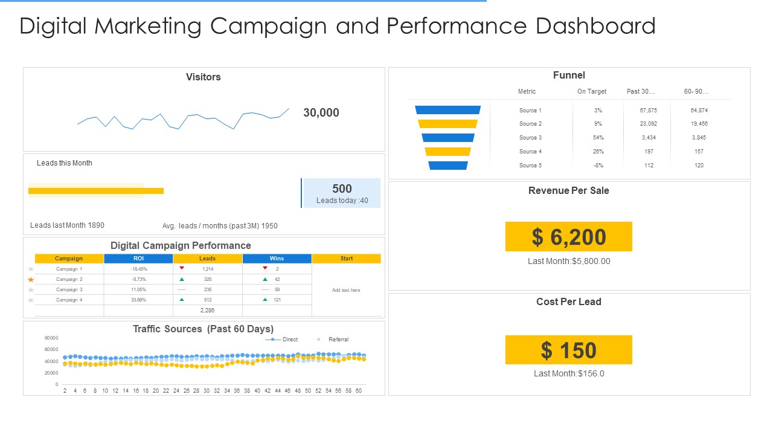The width and height of the screenshot is (773, 435).
Task: Click the 500 leads count box
Action: [x=341, y=193]
